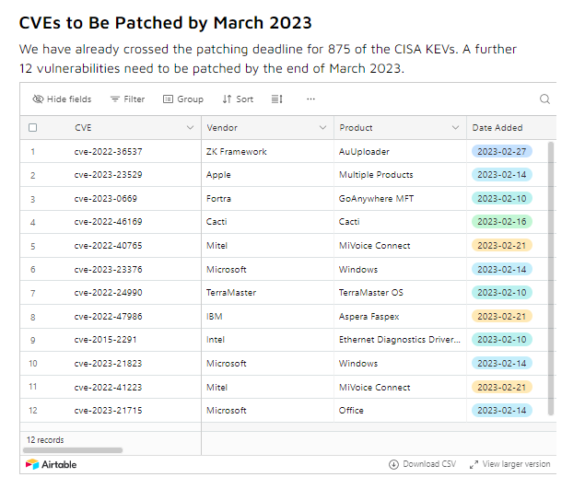
Task: Select cell cve-2023-21823
Action: pos(108,364)
